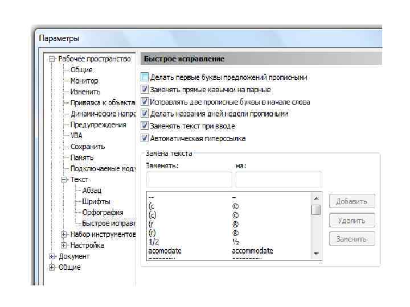The height and width of the screenshot is (307, 410).
Task: Click the replacement list scroll-down arrow
Action: click(x=316, y=253)
